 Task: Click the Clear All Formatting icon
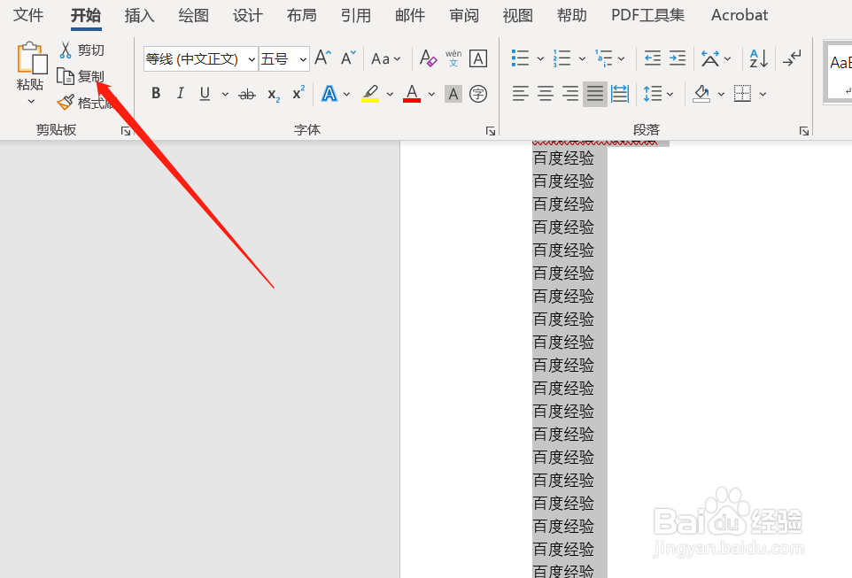pos(428,58)
